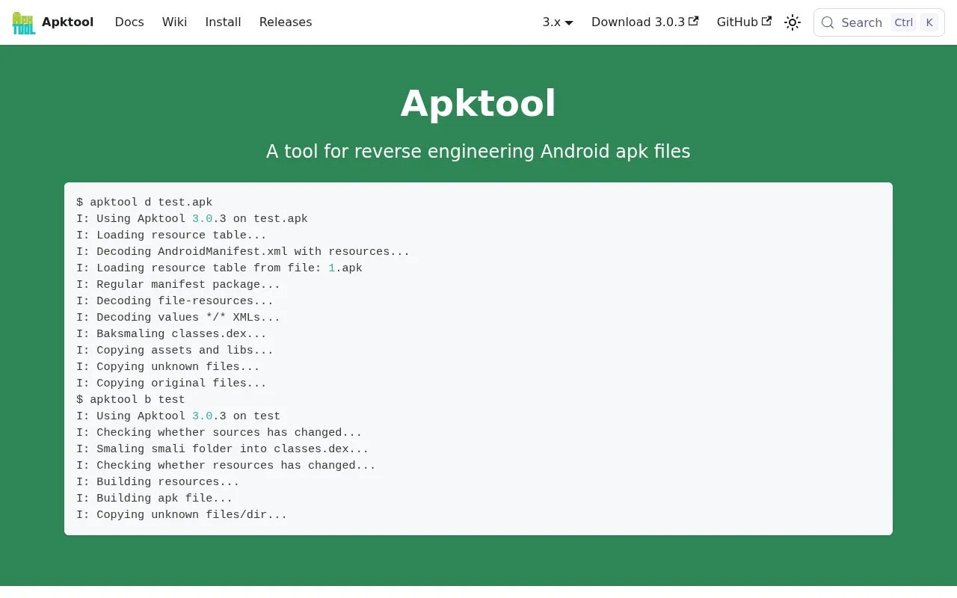Click the "Decoding AndroidManifest.xml with resources" line
The width and height of the screenshot is (957, 598).
[243, 252]
